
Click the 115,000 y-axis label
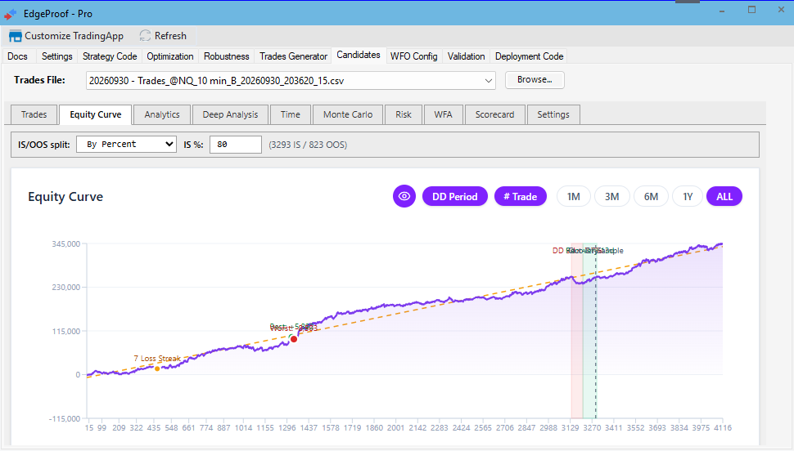tap(65, 331)
